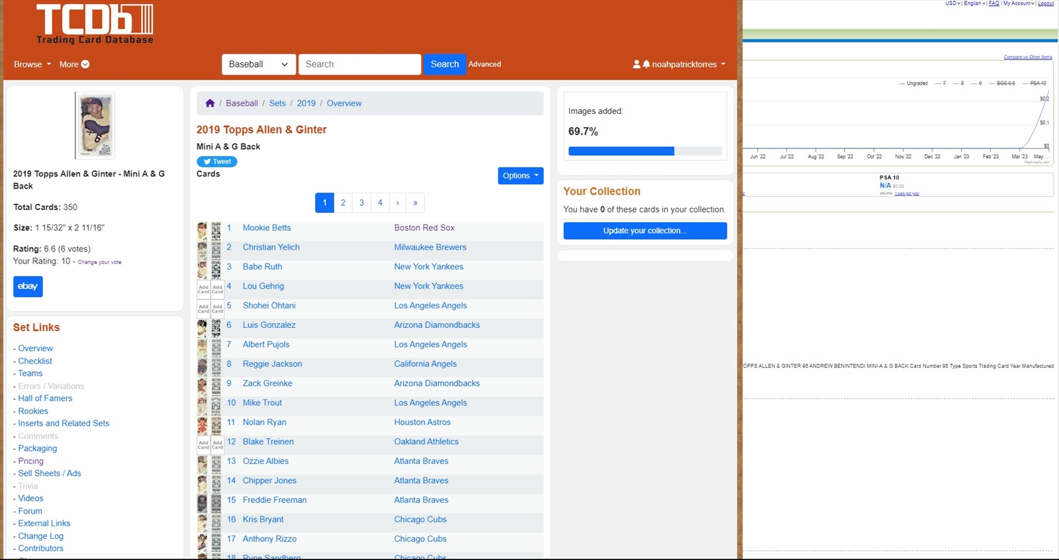The height and width of the screenshot is (560, 1059).
Task: Click Change your vote link
Action: click(99, 262)
